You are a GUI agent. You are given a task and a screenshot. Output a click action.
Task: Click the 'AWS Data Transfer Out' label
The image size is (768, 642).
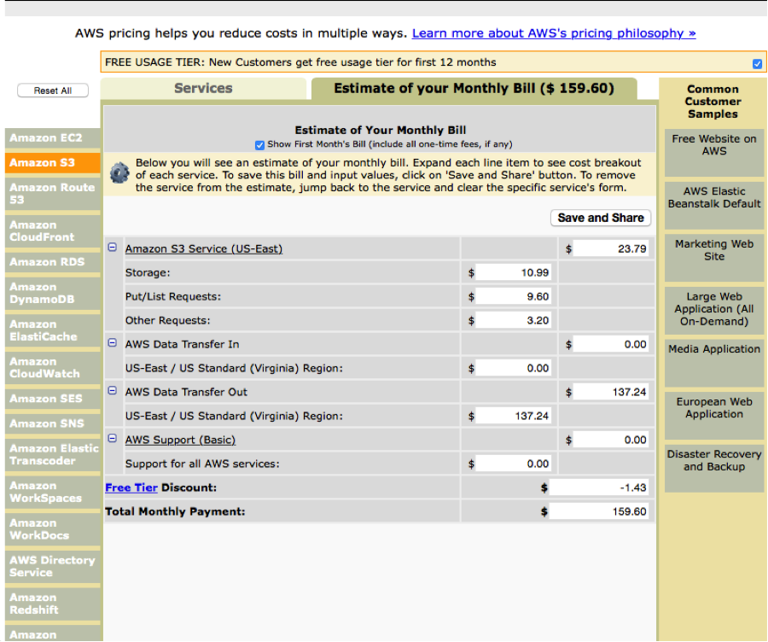[186, 392]
